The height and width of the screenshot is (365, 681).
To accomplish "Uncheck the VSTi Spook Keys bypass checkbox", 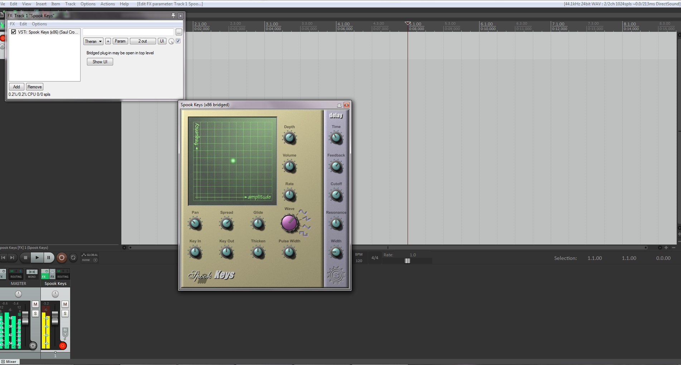I will click(14, 32).
